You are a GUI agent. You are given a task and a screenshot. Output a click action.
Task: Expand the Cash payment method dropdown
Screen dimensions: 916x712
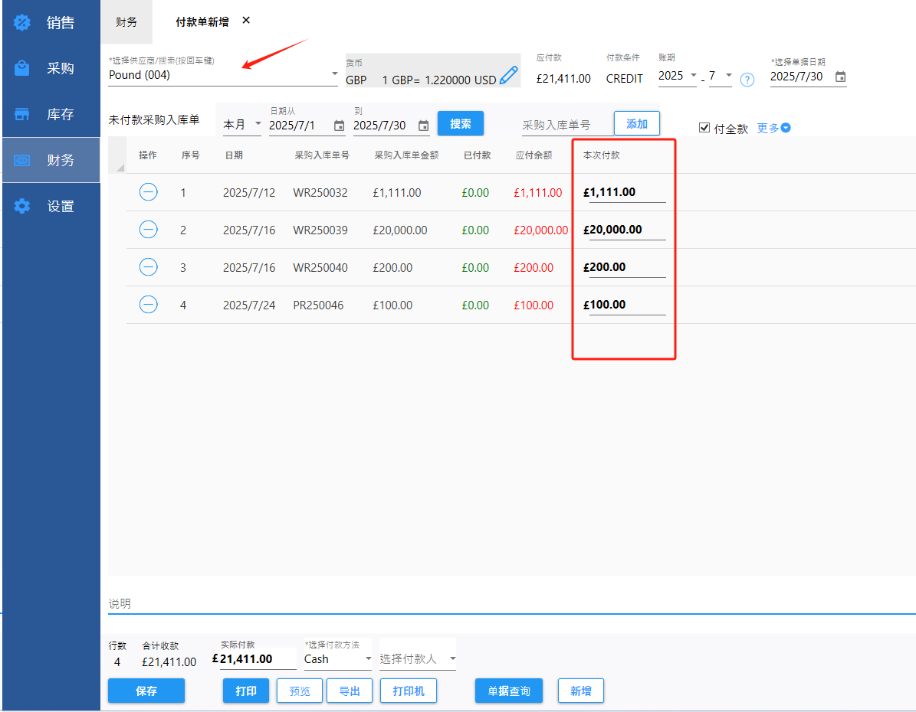[368, 659]
